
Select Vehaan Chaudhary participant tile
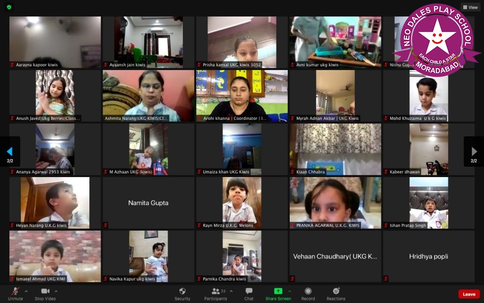click(335, 256)
